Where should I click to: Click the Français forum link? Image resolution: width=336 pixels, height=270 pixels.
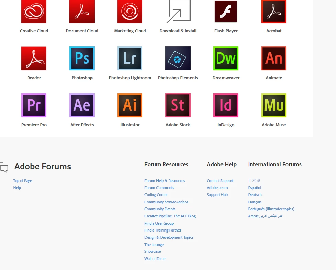255,202
